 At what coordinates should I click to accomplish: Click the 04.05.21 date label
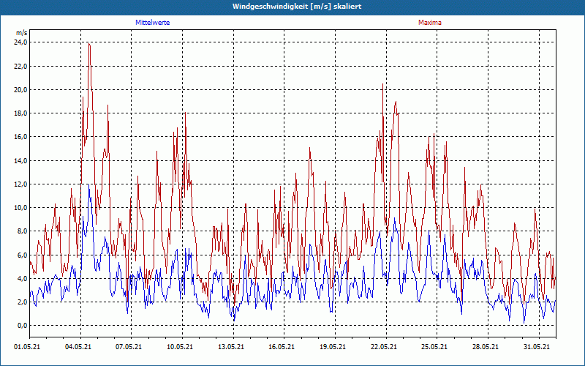(78, 347)
